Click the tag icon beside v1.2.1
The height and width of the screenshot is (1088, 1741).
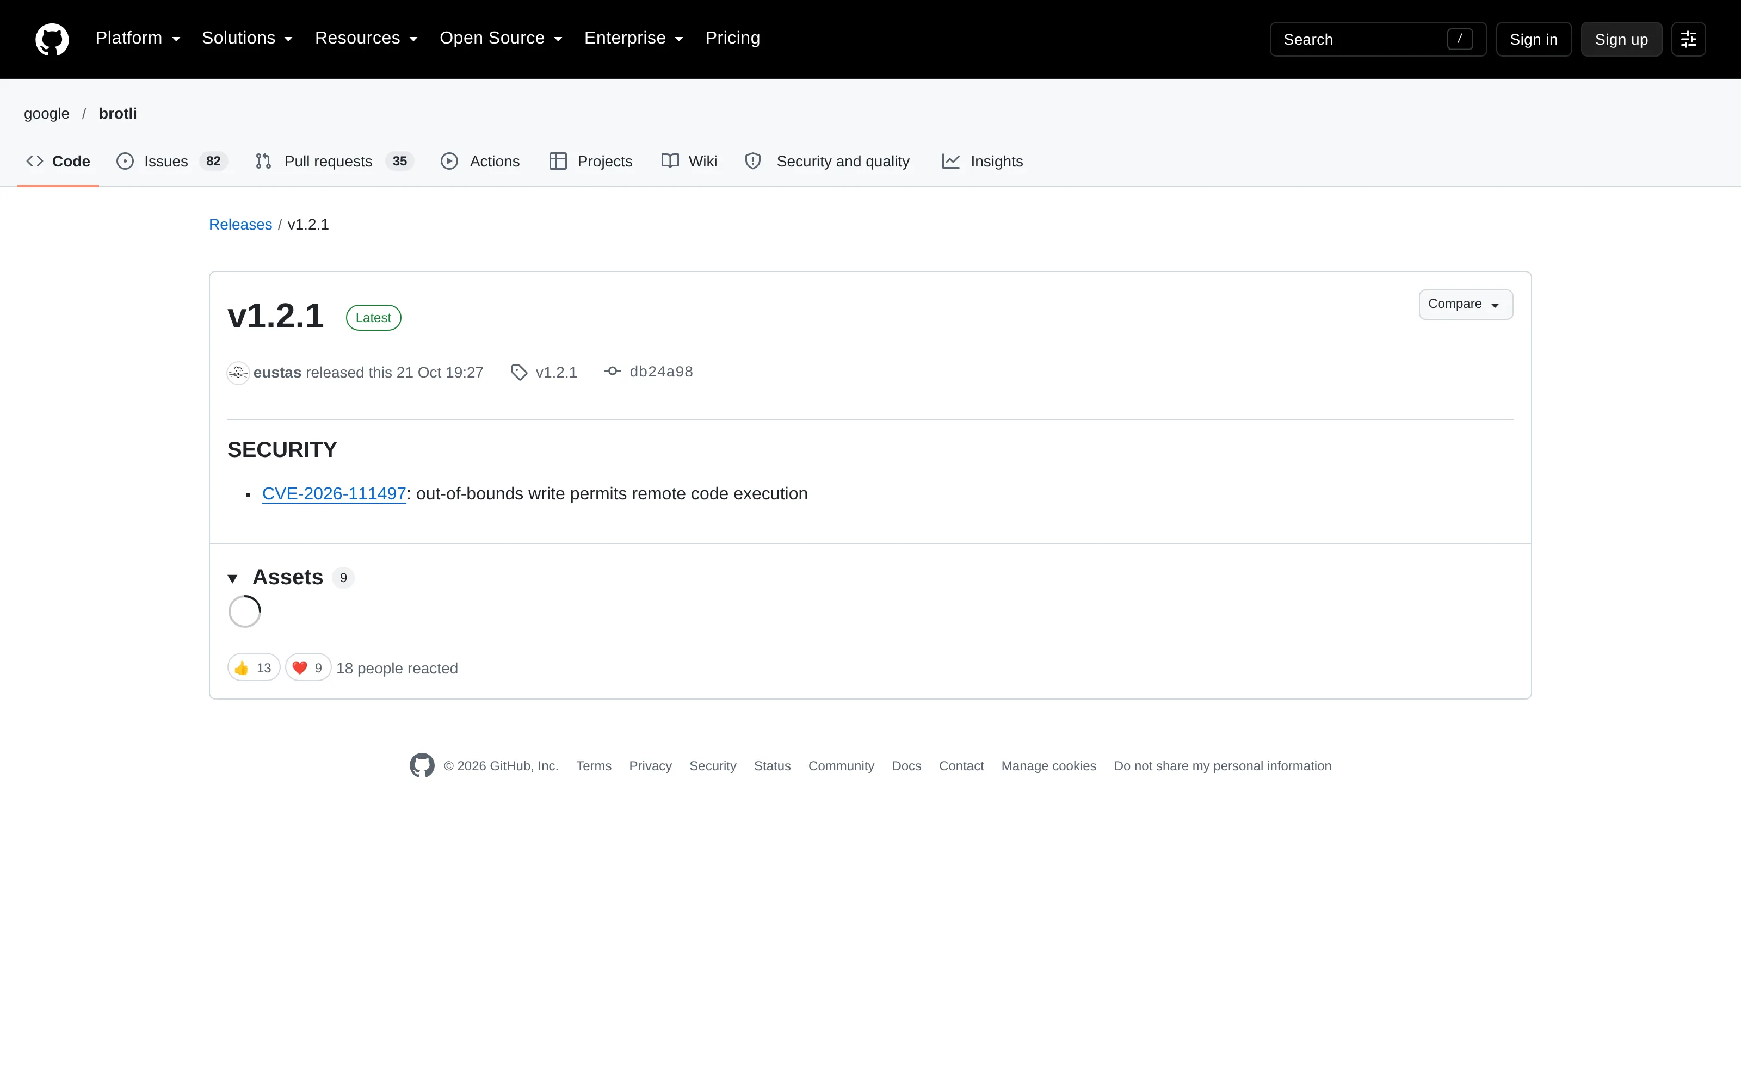[x=518, y=372]
